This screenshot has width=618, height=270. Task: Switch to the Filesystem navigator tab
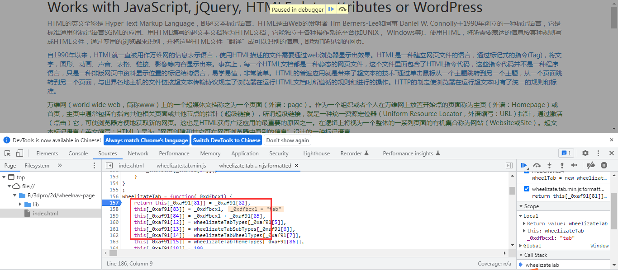coord(37,166)
